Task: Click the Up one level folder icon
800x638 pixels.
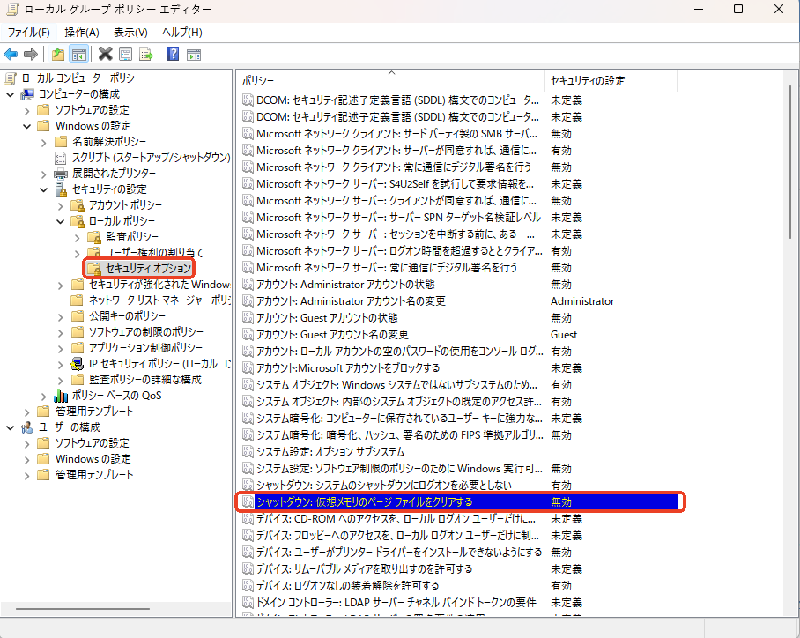Action: [x=58, y=55]
